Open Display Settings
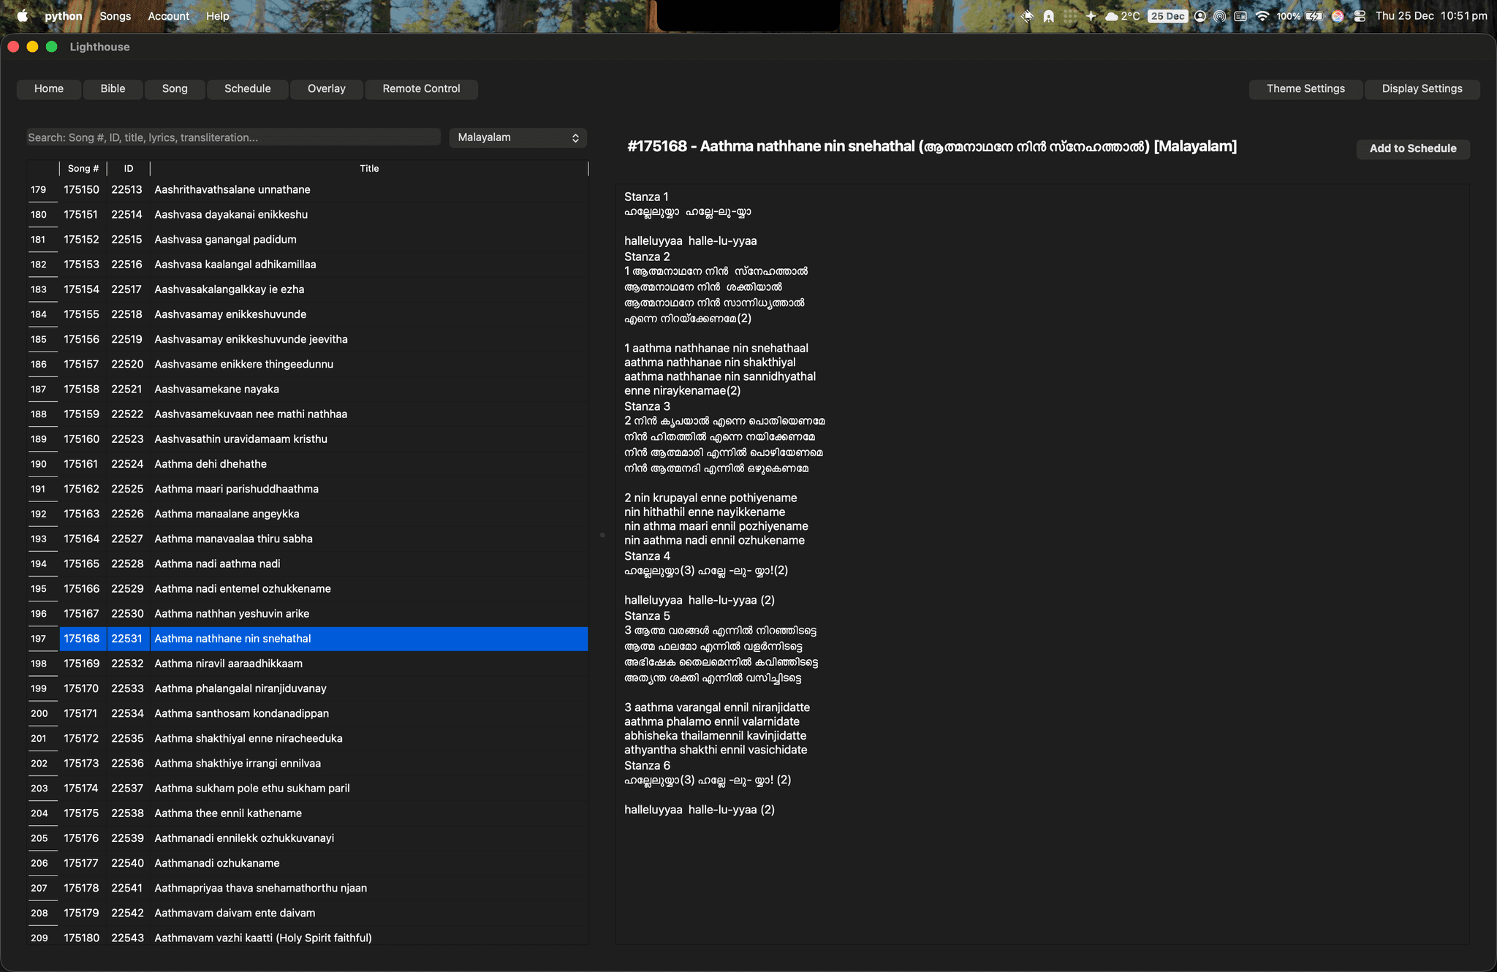 point(1421,88)
